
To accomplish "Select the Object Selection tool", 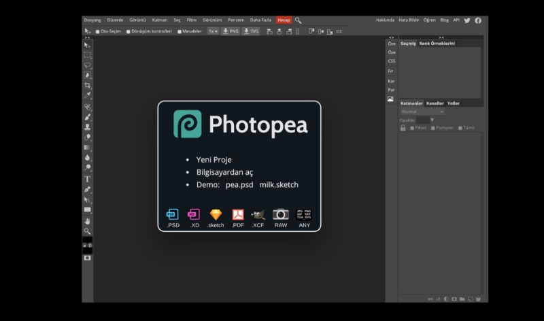I will [x=87, y=75].
